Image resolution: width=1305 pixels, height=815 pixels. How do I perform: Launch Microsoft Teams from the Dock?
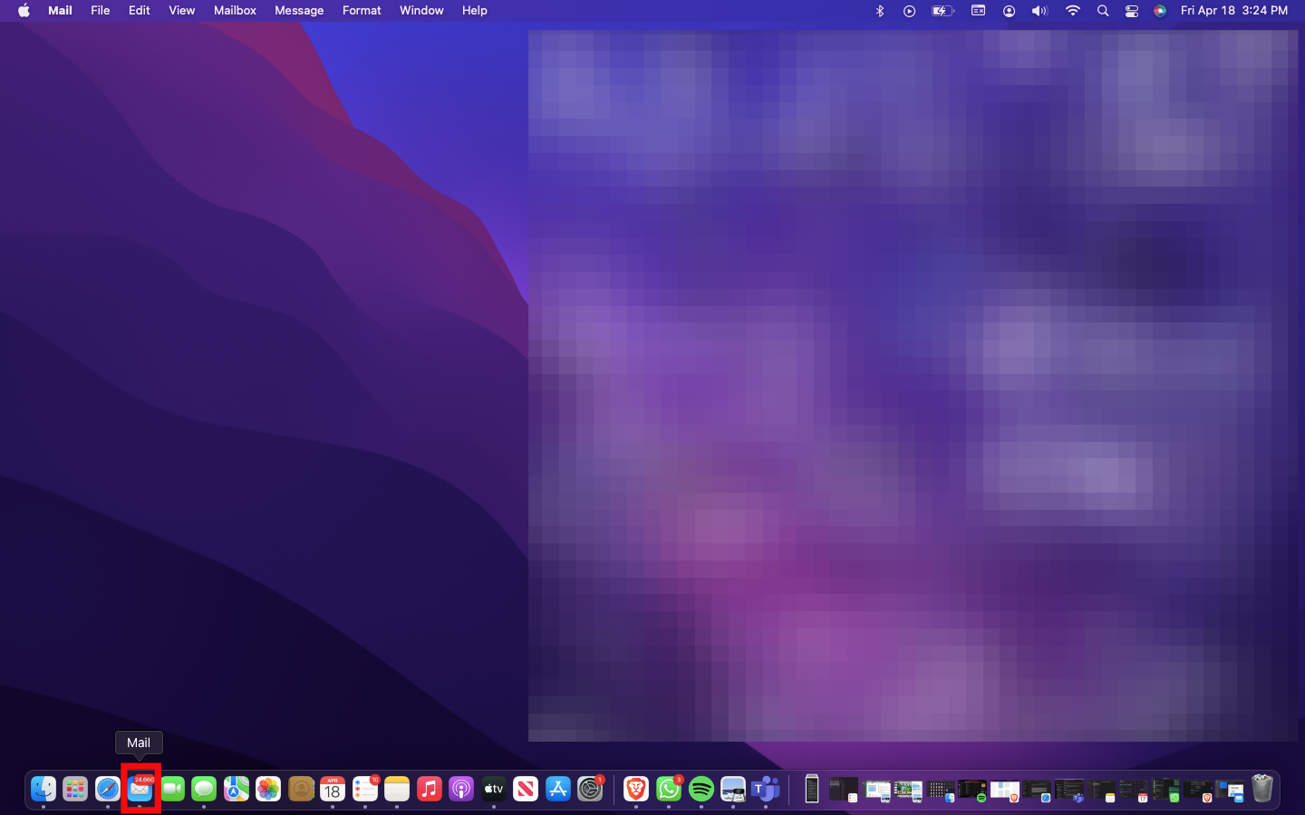[766, 789]
